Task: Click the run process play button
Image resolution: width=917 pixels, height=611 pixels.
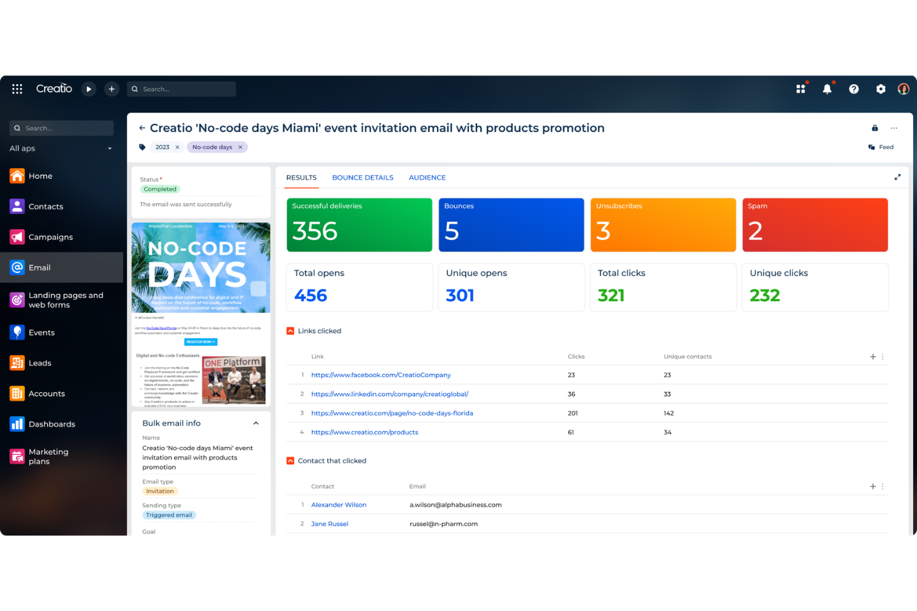Action: (x=89, y=89)
